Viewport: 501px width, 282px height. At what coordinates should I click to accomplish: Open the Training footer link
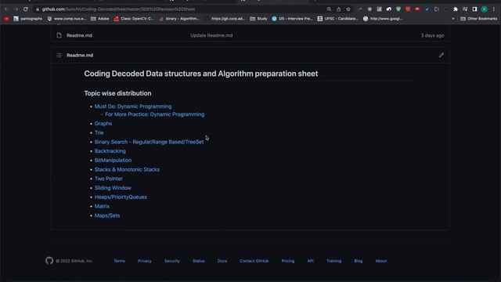coord(334,261)
